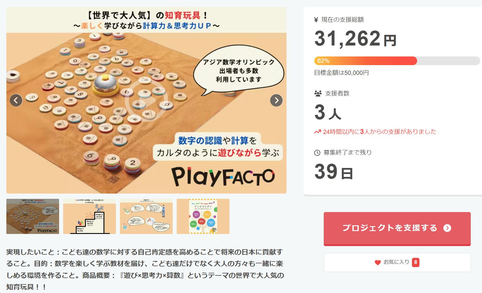482x293 pixels.
Task: Select the fourth thumbnail with colorful tree
Action: coord(203,216)
